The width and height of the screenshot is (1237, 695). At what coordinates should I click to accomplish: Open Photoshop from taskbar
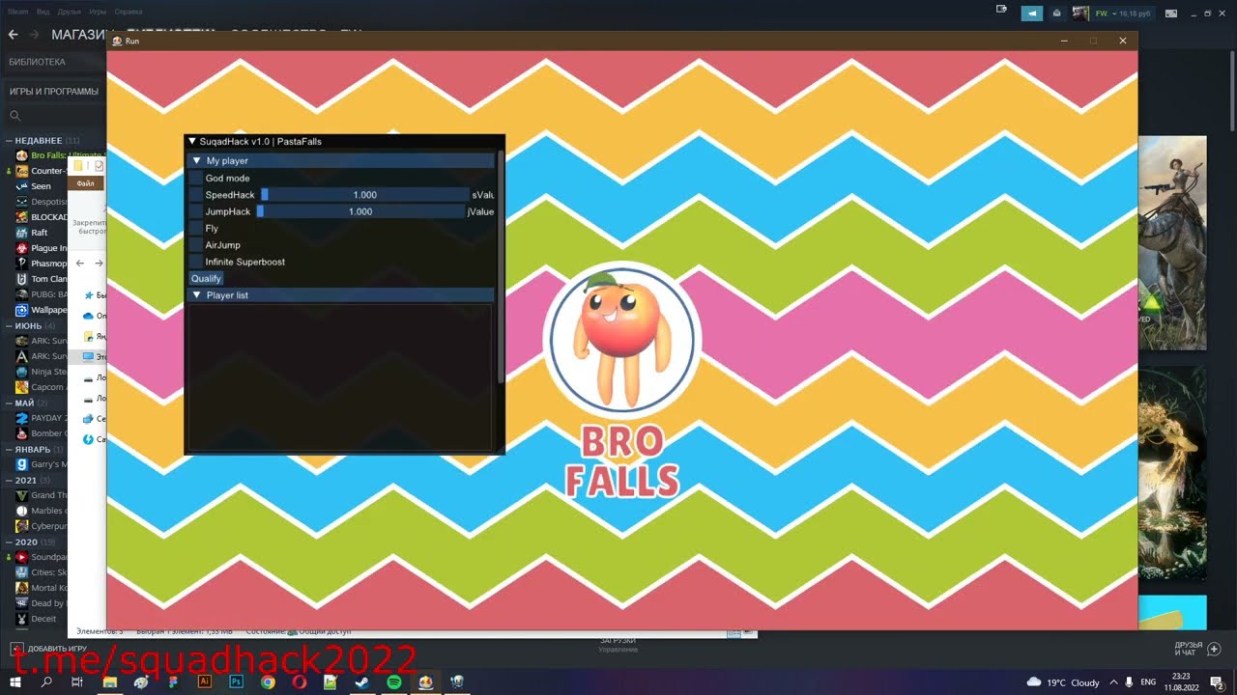click(x=236, y=681)
